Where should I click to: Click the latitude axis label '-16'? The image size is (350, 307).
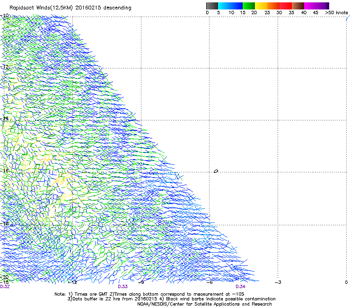(x=4, y=171)
